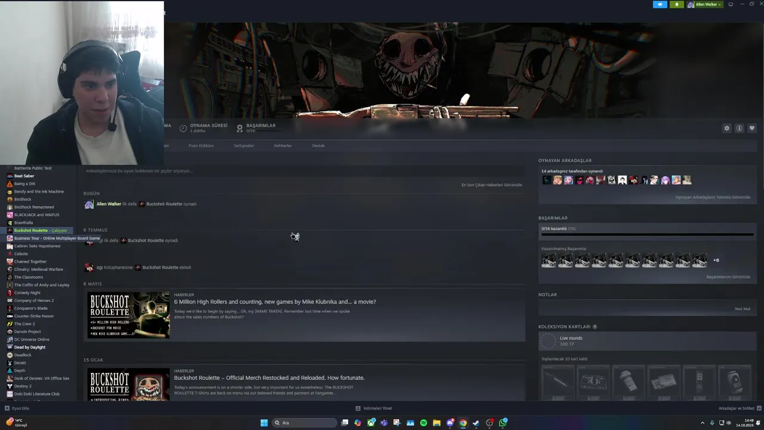The height and width of the screenshot is (430, 764).
Task: Click En Son Çıkan Haberleri Görüntüle link
Action: 492,185
